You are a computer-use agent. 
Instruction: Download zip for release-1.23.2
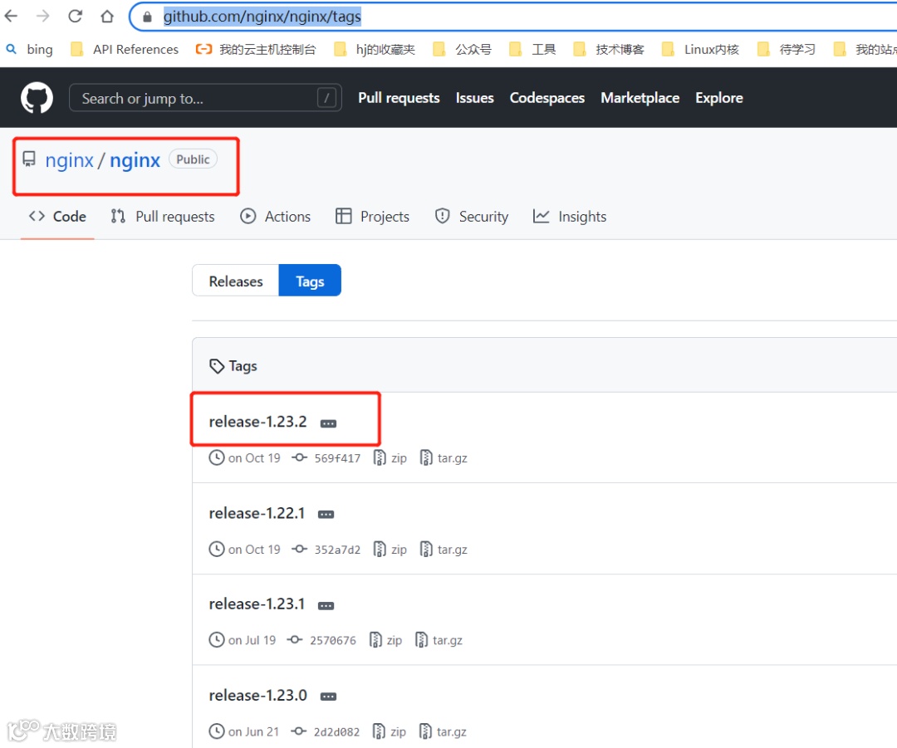390,458
